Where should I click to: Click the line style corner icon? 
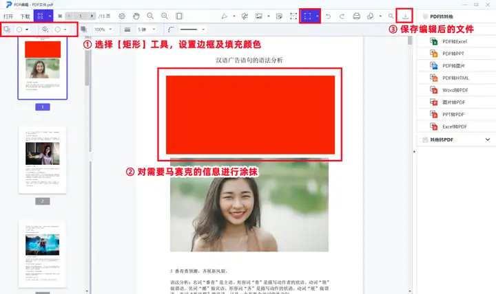(171, 30)
